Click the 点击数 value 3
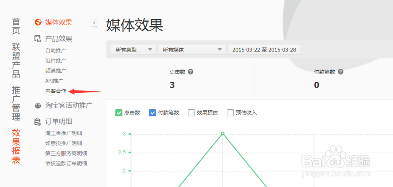The height and width of the screenshot is (187, 393). click(172, 85)
